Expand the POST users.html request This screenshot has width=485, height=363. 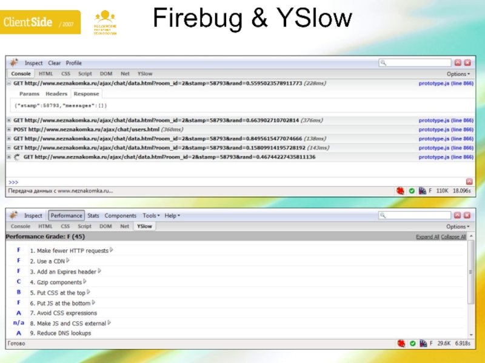click(x=9, y=129)
